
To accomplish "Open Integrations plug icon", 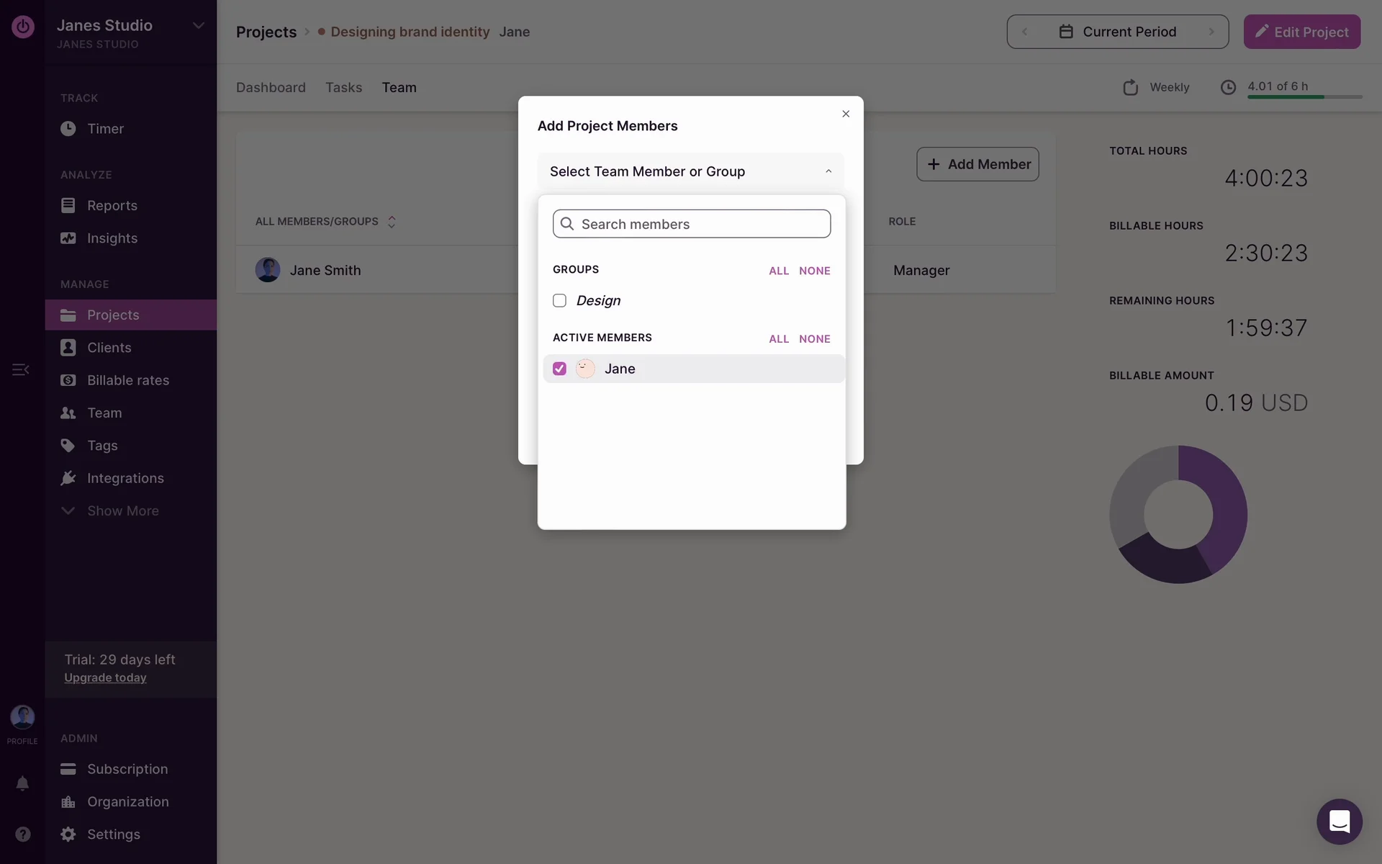I will pyautogui.click(x=68, y=478).
